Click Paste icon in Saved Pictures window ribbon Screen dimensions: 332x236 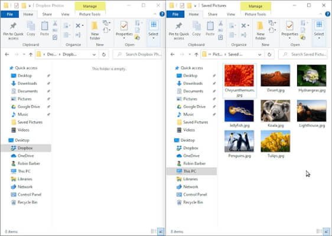(x=210, y=28)
